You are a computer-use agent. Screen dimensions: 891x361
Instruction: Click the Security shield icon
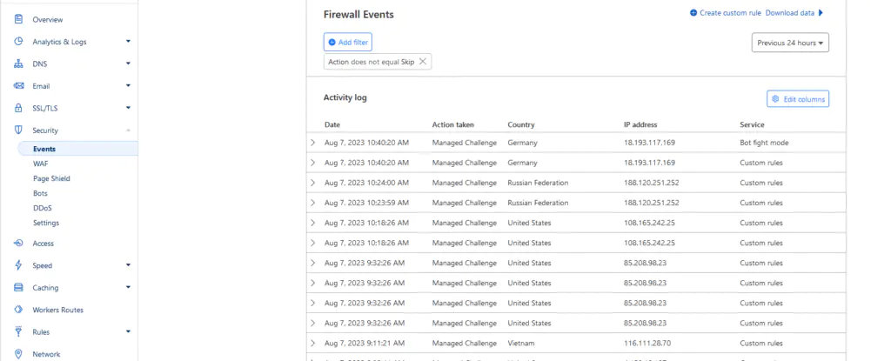[x=18, y=130]
